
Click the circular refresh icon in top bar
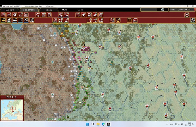coord(162,10)
